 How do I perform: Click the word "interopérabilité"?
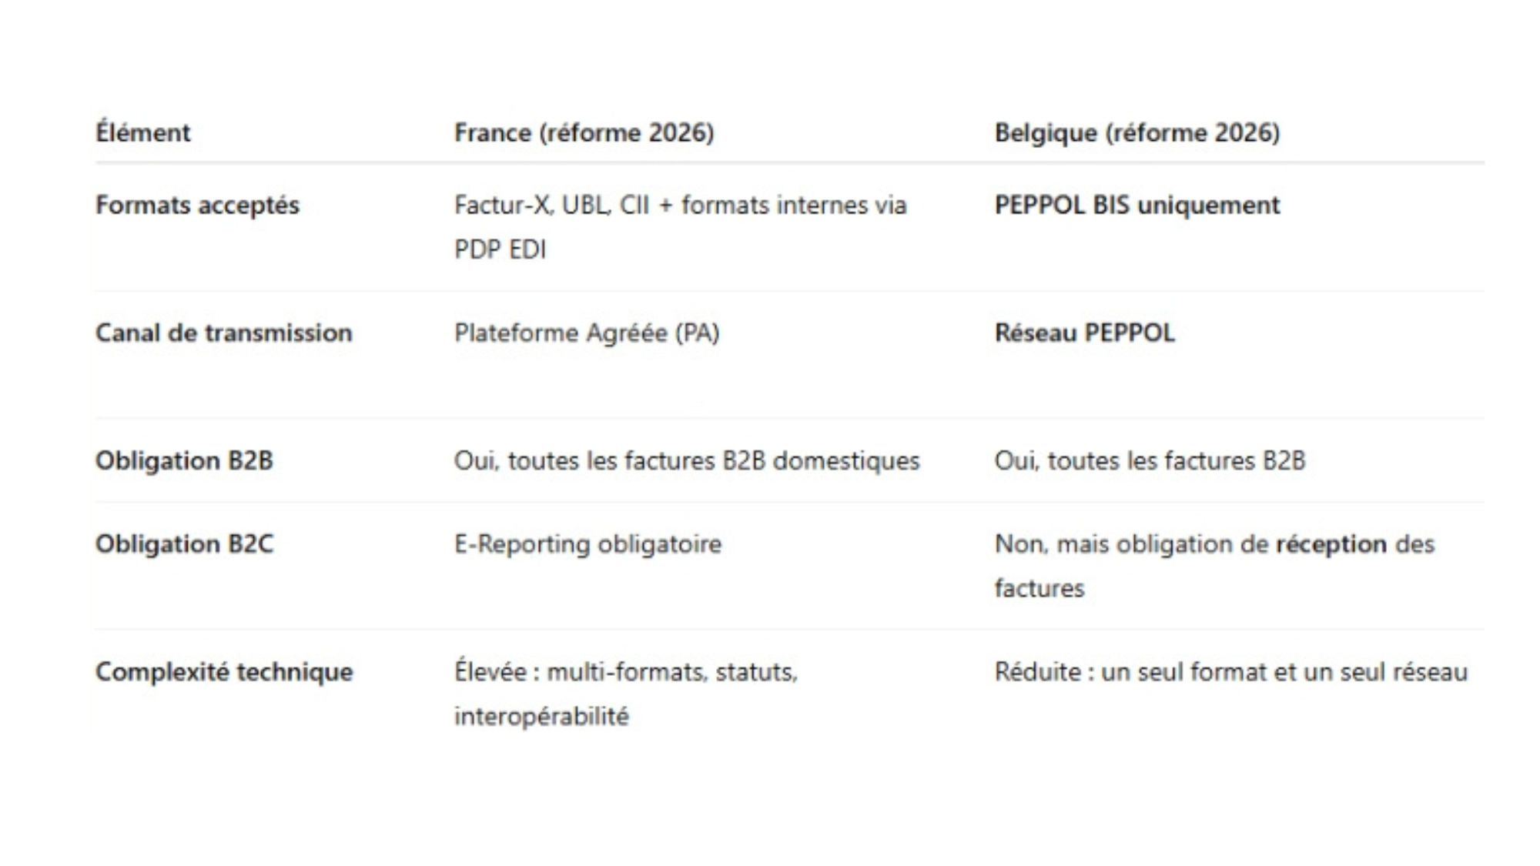point(541,716)
